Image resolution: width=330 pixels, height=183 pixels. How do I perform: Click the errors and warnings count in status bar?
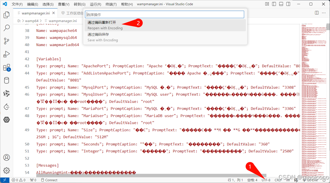tap(19, 180)
